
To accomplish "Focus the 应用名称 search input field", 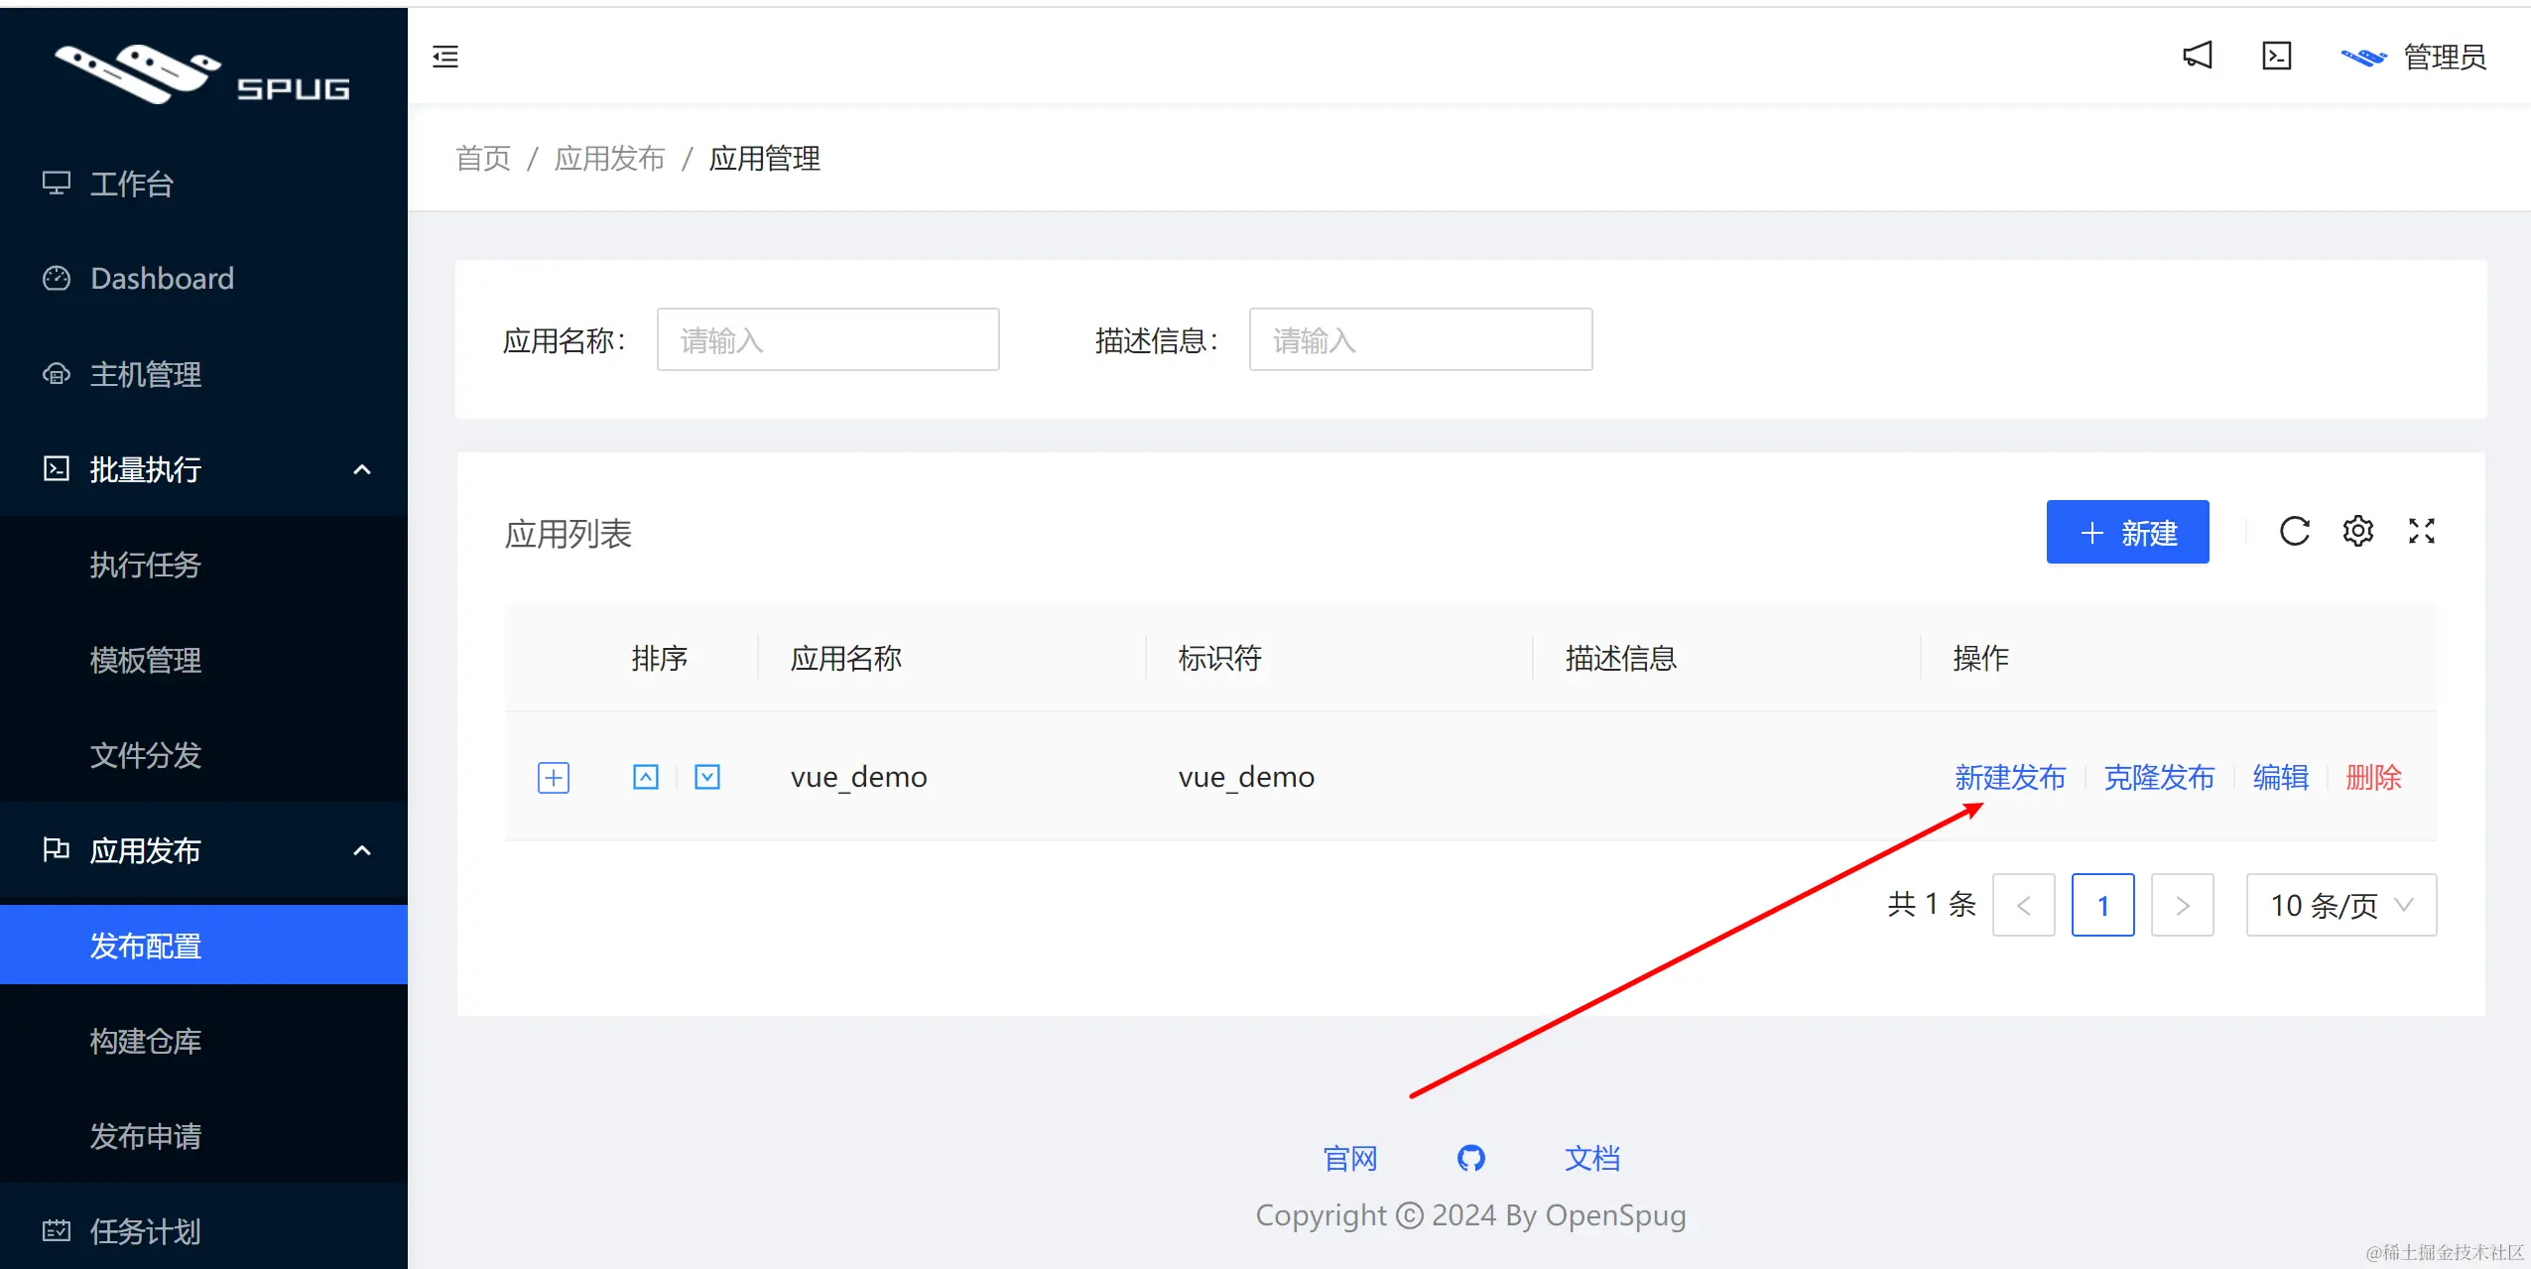I will point(827,340).
